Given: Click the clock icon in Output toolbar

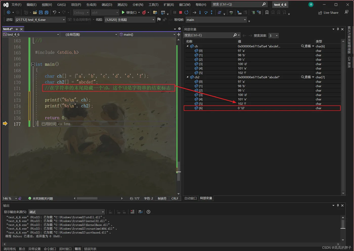Looking at the screenshot, I should [148, 212].
